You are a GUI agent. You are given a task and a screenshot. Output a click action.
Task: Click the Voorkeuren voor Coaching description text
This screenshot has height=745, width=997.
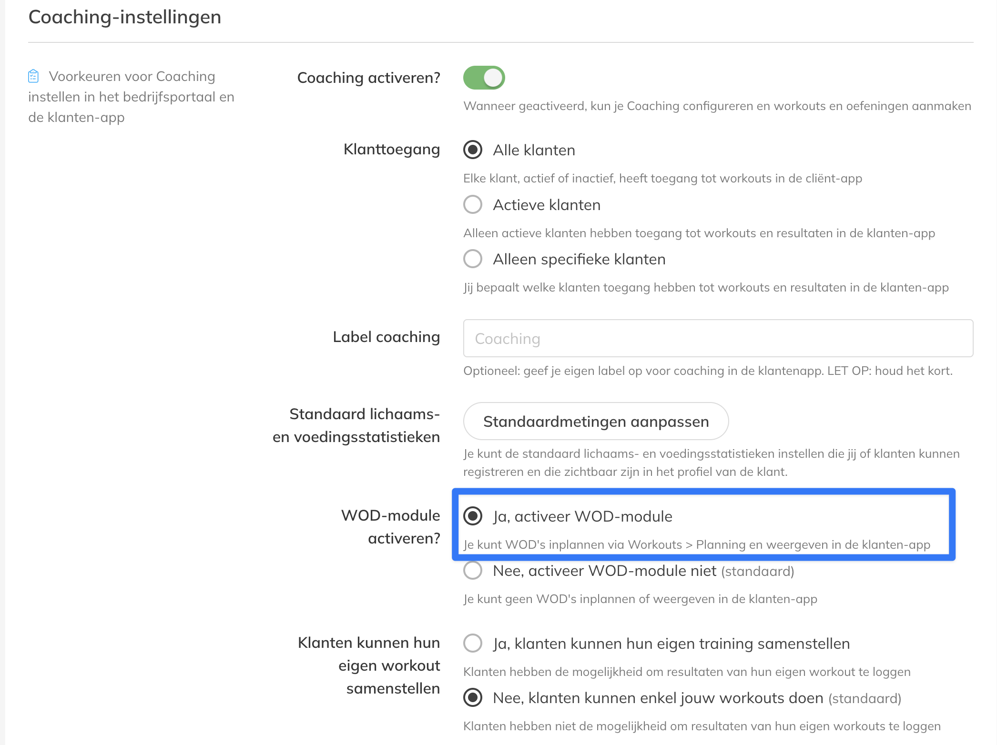tap(131, 97)
